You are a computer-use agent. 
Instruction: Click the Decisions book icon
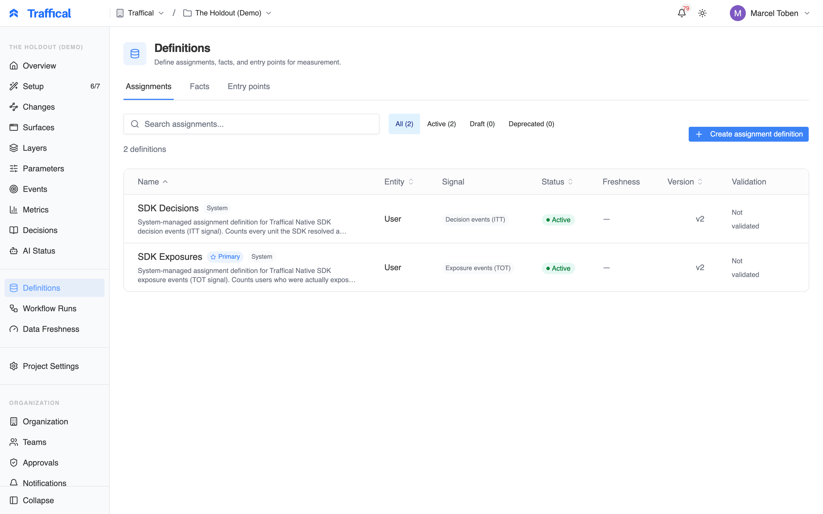(14, 230)
